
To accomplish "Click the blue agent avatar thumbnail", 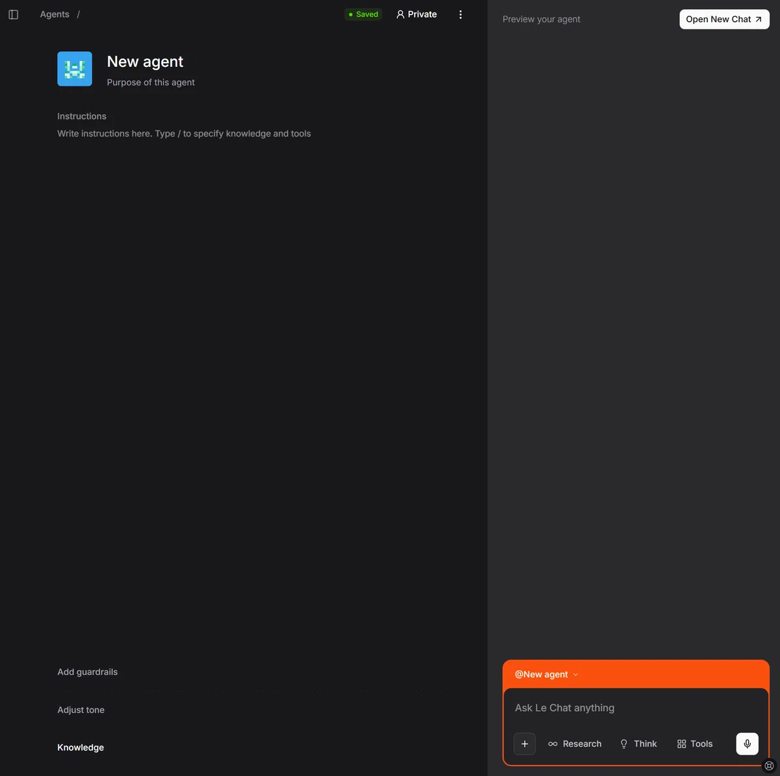I will [75, 69].
